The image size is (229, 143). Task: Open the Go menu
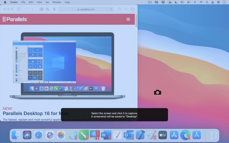pyautogui.click(x=47, y=2)
